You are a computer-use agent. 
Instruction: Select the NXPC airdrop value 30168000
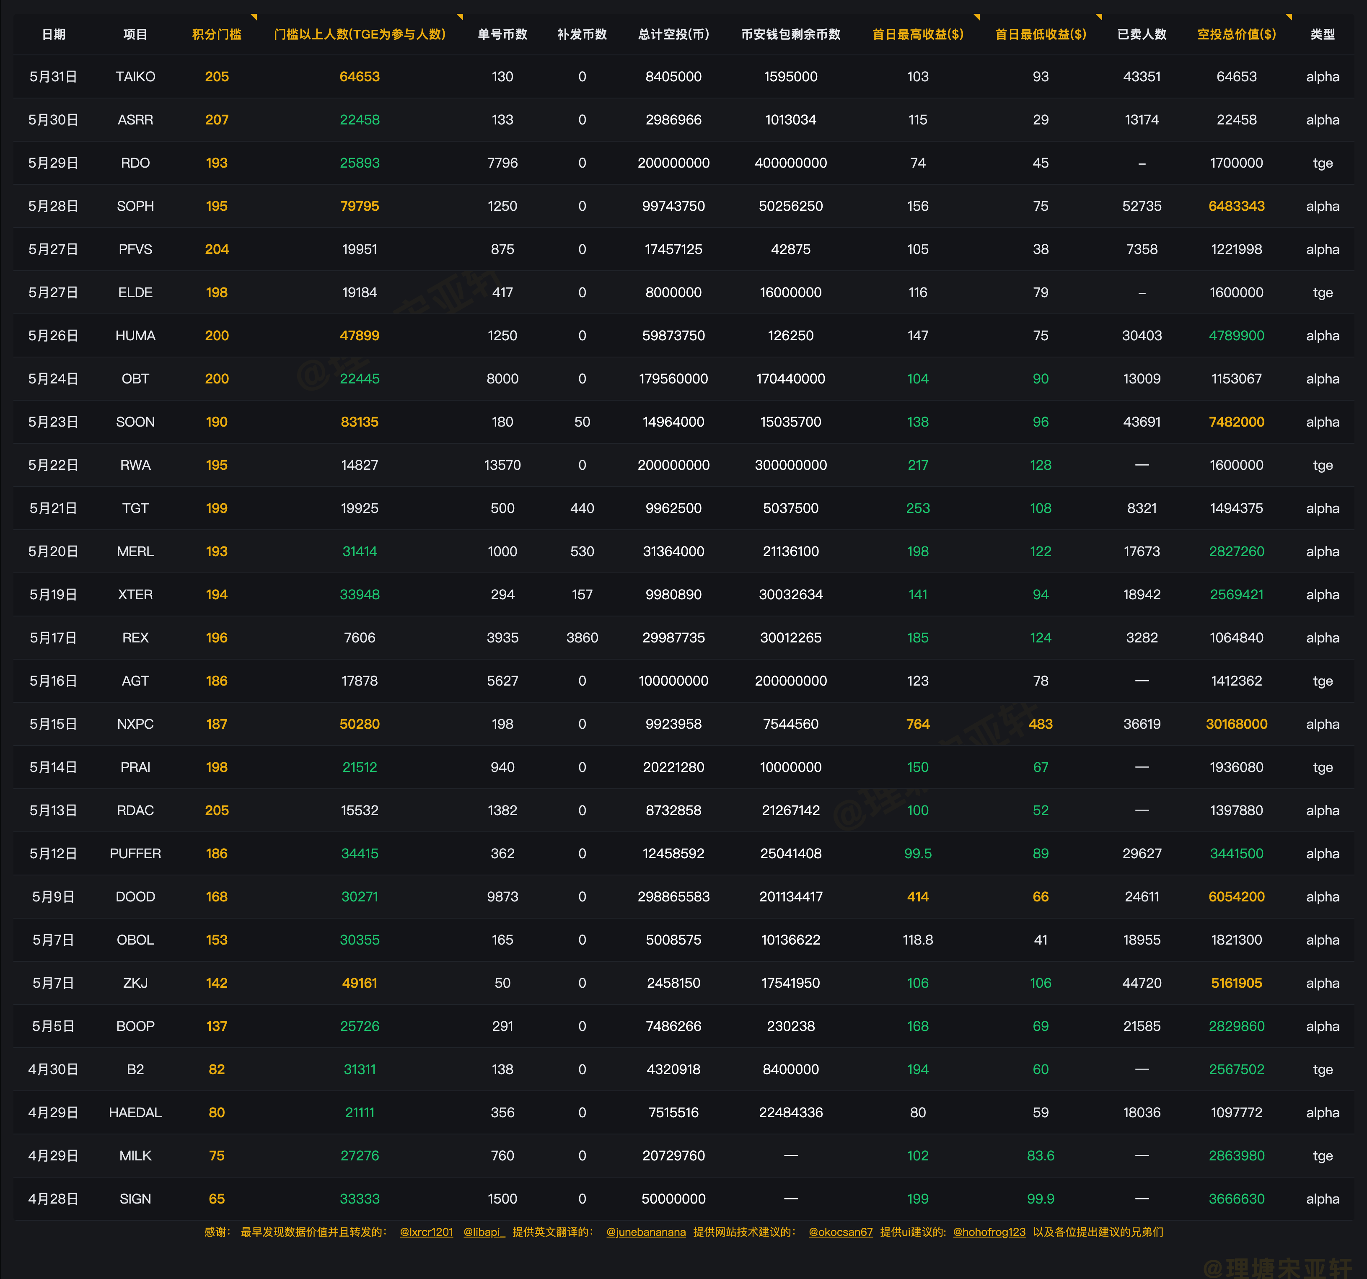(1236, 724)
